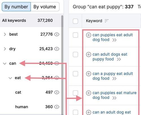Expand the 'dry' keyword group
The width and height of the screenshot is (141, 115).
(5, 49)
